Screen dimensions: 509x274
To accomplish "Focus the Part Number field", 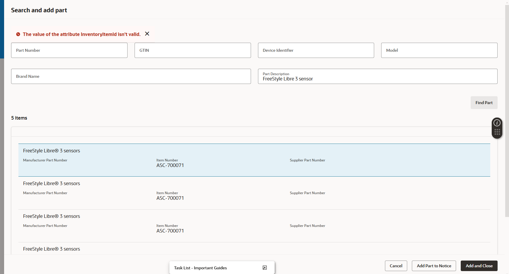I will coord(69,50).
